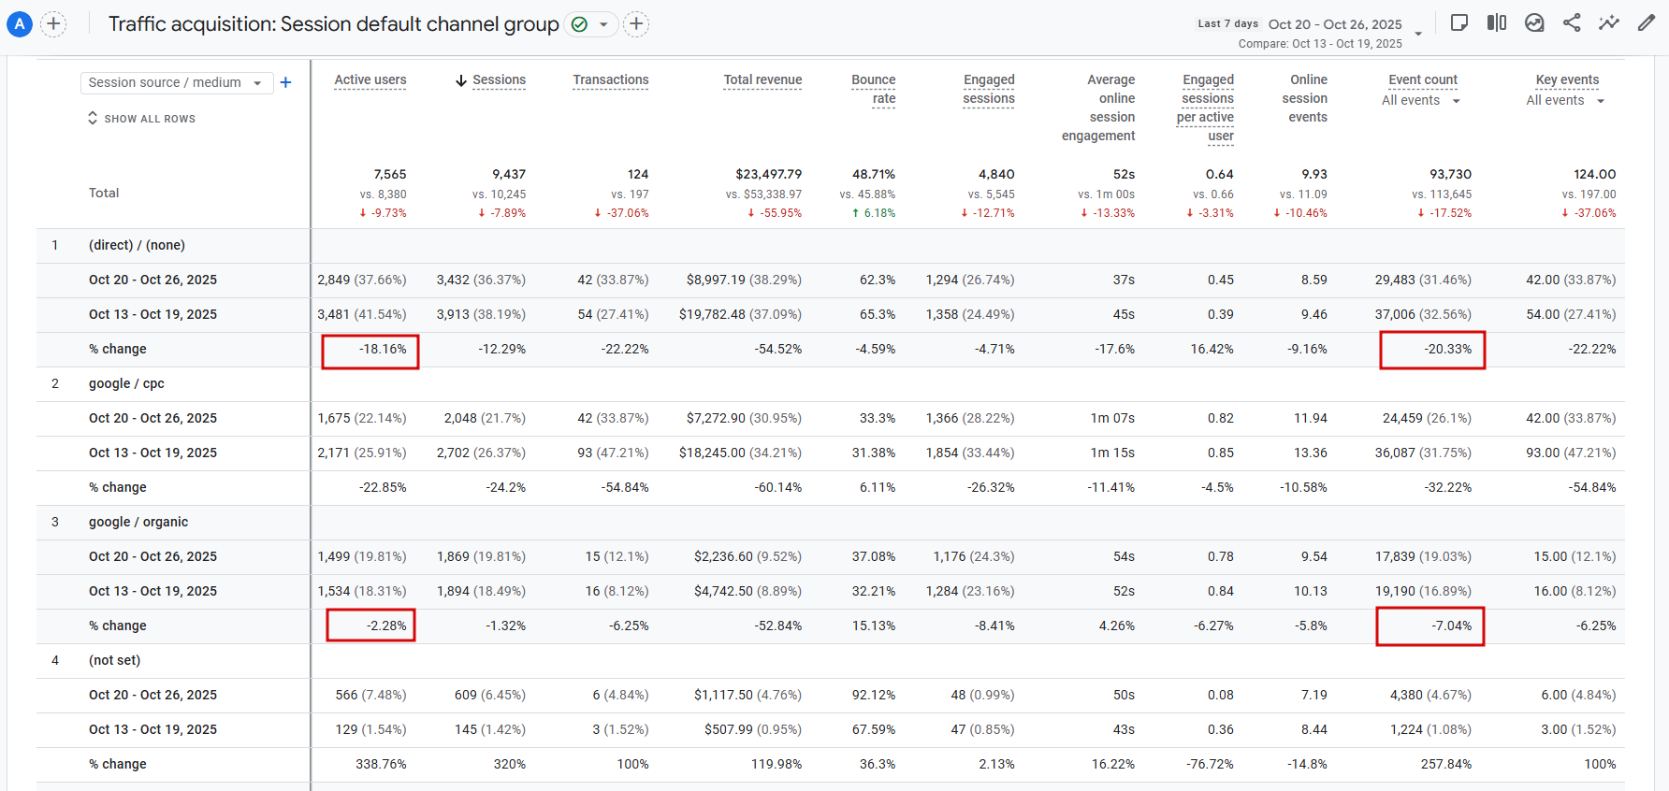Toggle Show All Rows

pos(142,119)
